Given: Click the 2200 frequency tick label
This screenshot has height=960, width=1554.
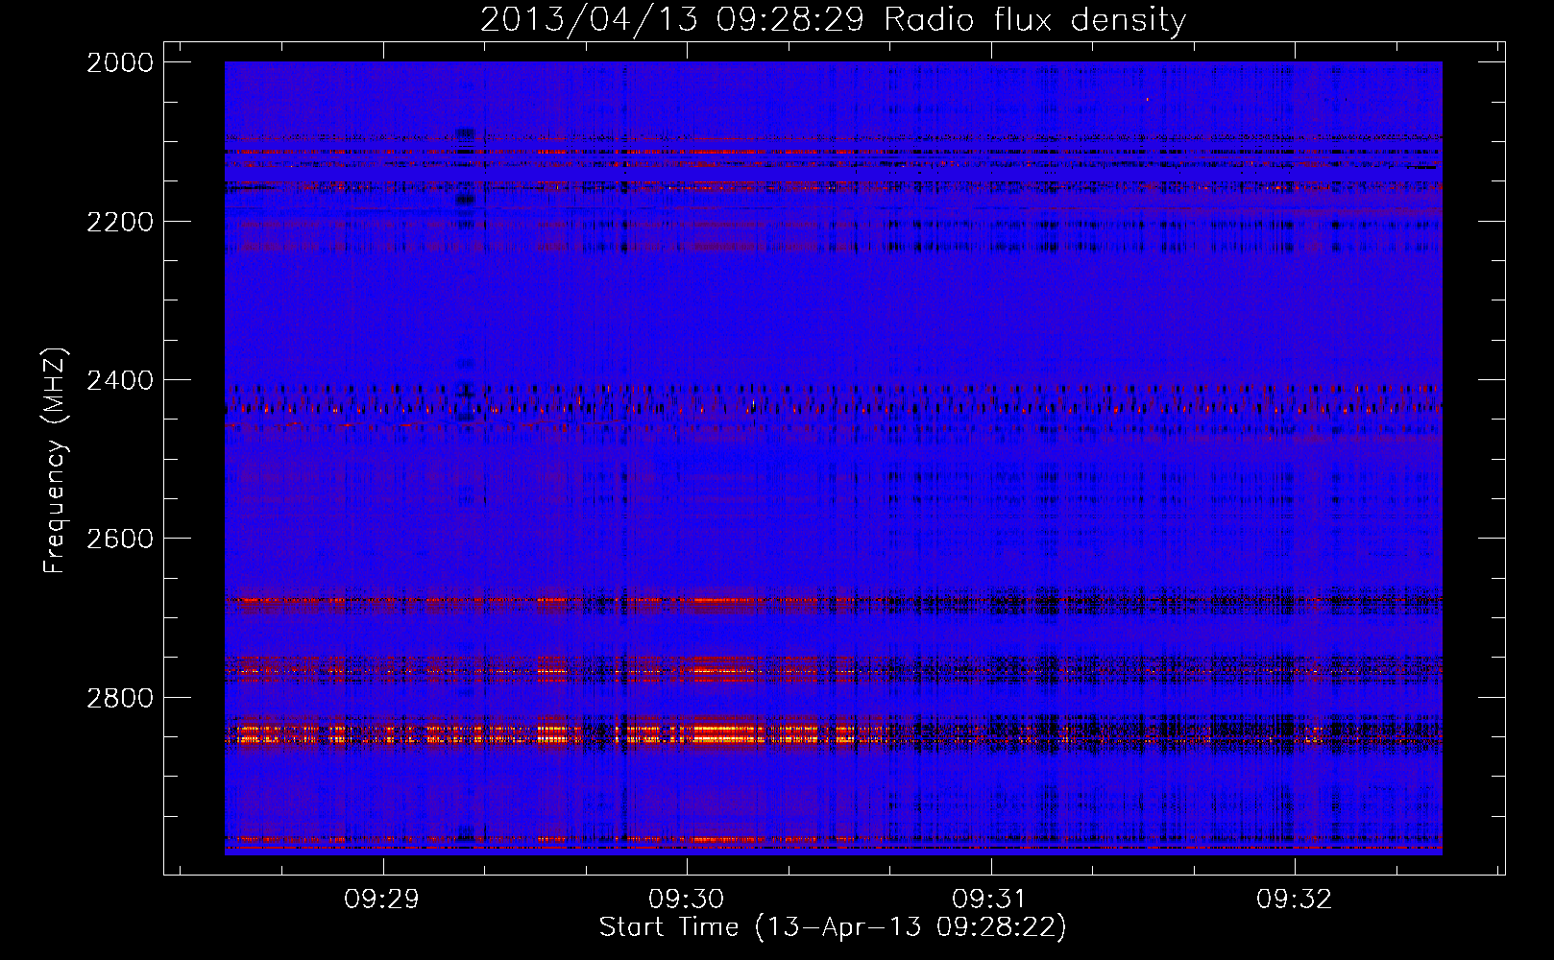Looking at the screenshot, I should click(x=120, y=222).
